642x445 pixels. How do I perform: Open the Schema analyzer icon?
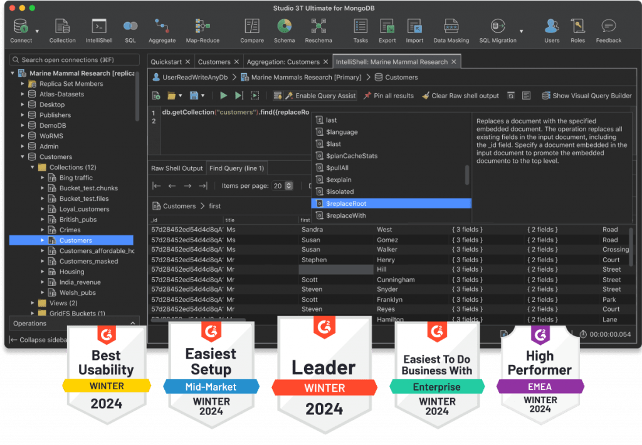pos(284,26)
